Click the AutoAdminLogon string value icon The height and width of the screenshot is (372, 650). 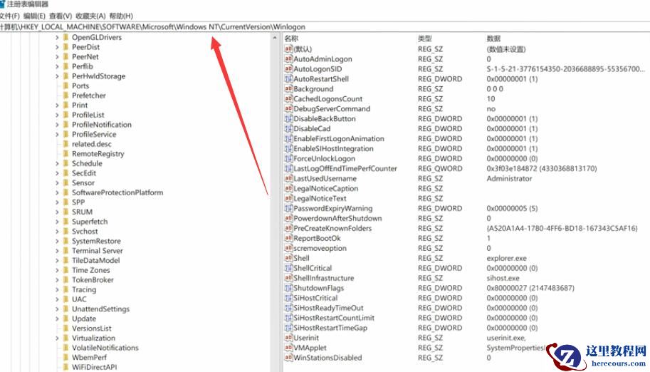coord(288,58)
